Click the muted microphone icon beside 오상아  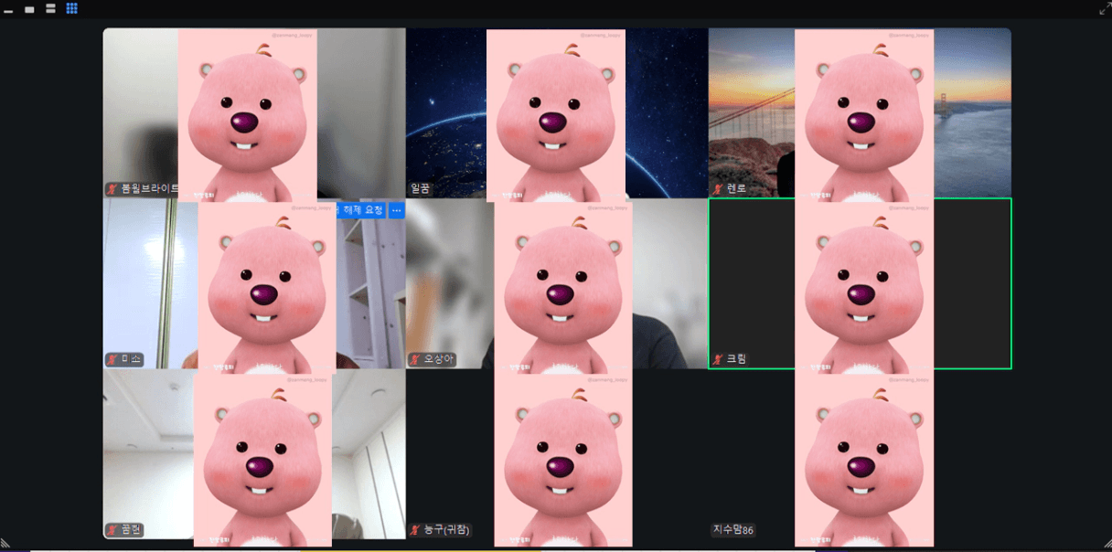tap(415, 359)
